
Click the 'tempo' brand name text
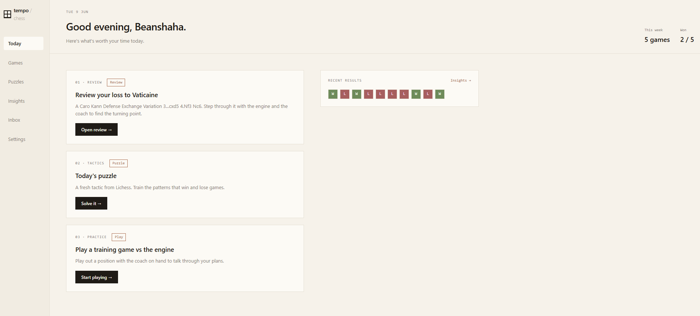(x=21, y=11)
